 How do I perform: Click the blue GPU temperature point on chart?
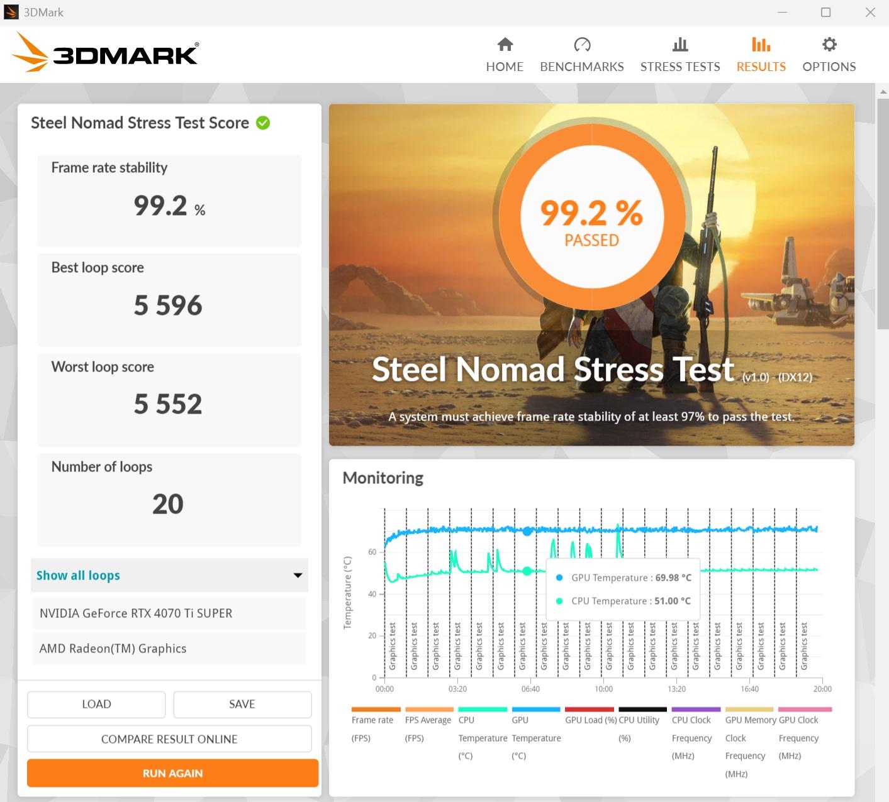pyautogui.click(x=527, y=531)
